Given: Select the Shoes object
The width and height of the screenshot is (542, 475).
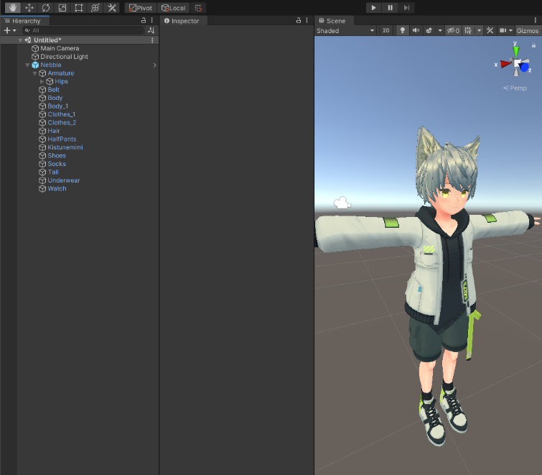Looking at the screenshot, I should pos(57,156).
